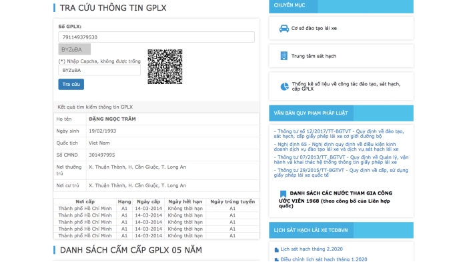Click the document icon beside Điều chỉnh lịch sát hạch
Image resolution: width=467 pixels, height=262 pixels.
276,259
